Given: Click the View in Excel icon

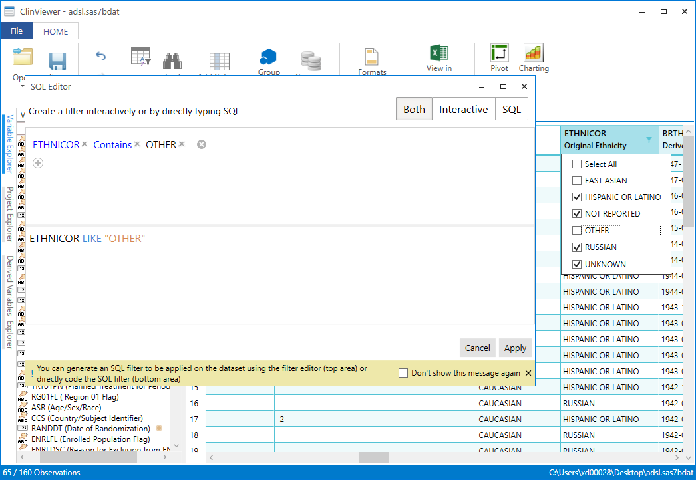Looking at the screenshot, I should pyautogui.click(x=438, y=53).
